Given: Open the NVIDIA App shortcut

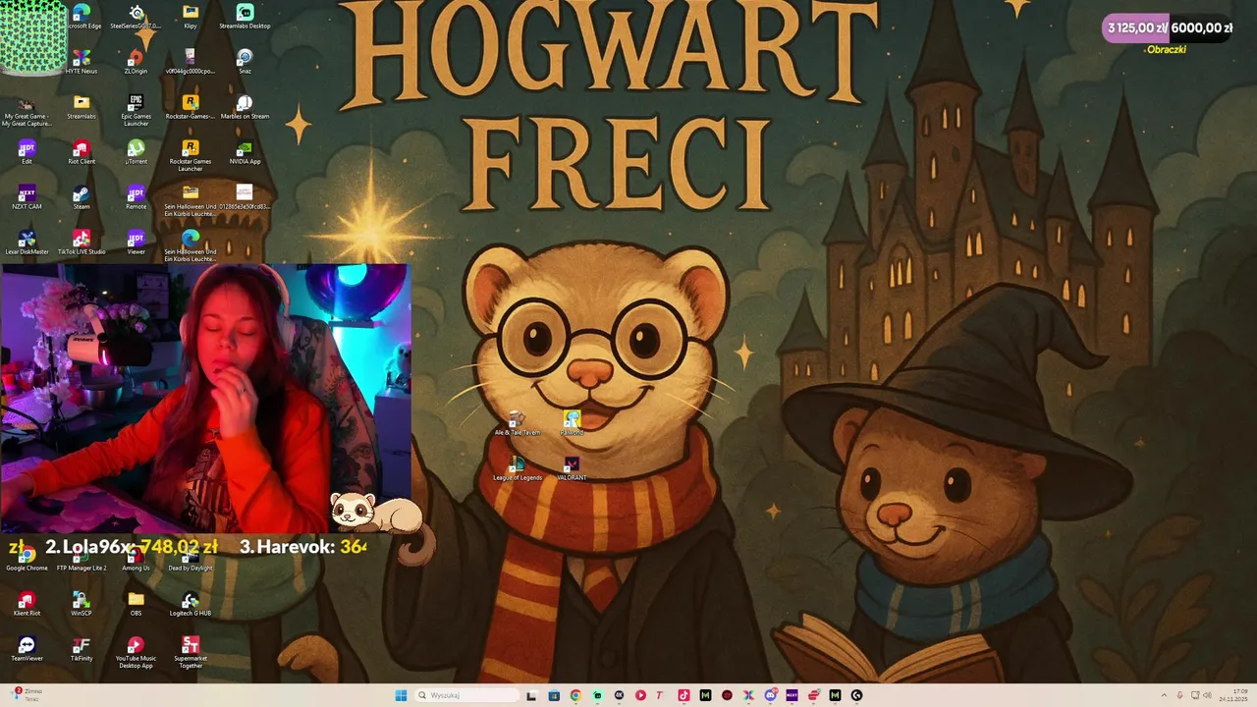Looking at the screenshot, I should (x=245, y=152).
